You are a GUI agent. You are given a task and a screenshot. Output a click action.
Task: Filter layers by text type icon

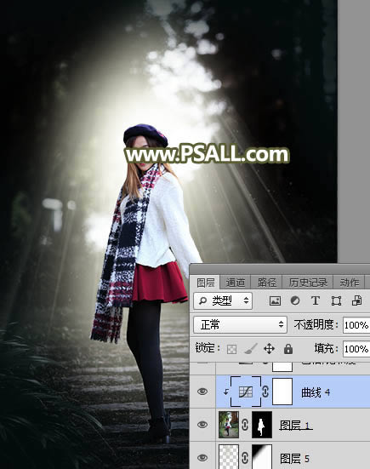[x=315, y=300]
